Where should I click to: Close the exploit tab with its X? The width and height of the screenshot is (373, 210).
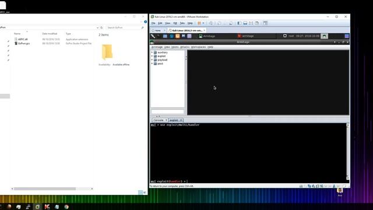[x=181, y=120]
